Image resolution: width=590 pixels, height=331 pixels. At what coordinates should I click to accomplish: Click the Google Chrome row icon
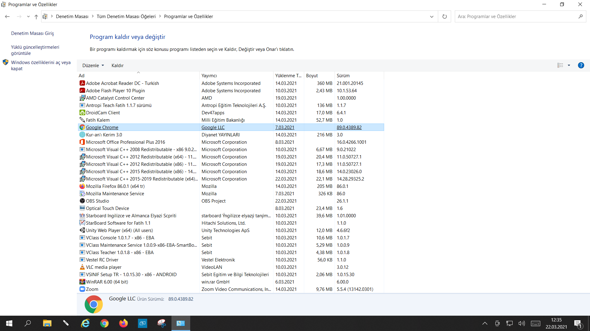click(x=82, y=127)
